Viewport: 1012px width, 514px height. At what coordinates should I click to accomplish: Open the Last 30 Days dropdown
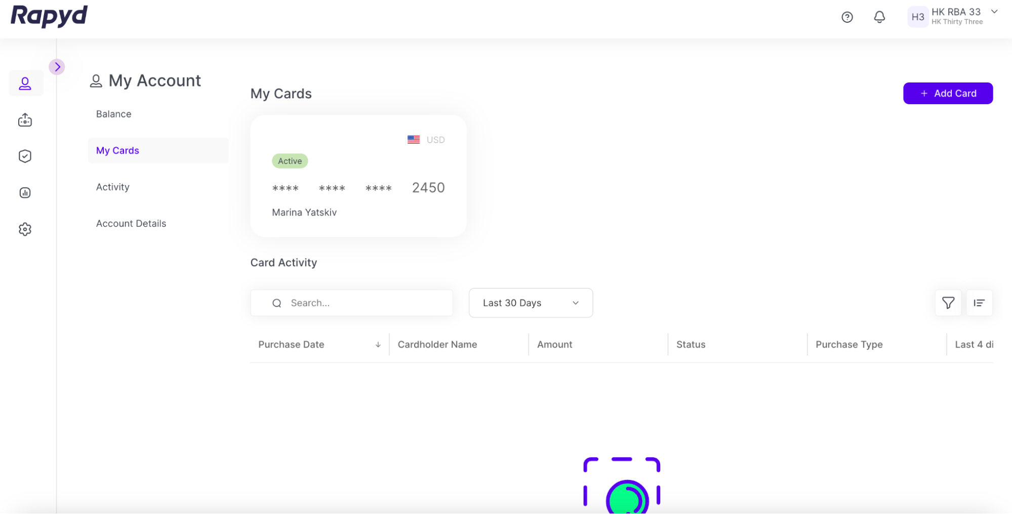(x=530, y=303)
